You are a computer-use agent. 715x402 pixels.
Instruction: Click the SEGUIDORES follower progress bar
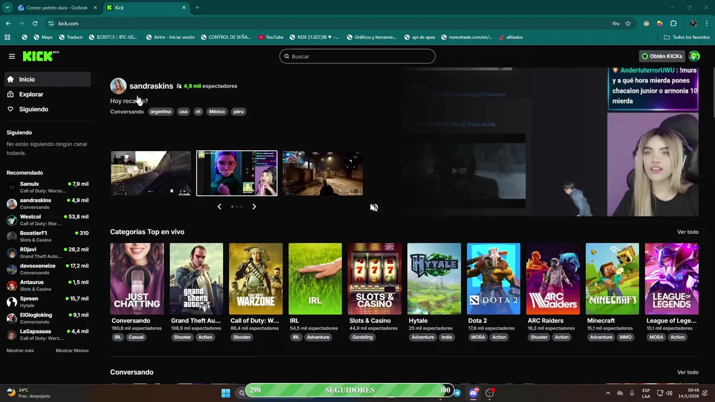click(x=350, y=390)
